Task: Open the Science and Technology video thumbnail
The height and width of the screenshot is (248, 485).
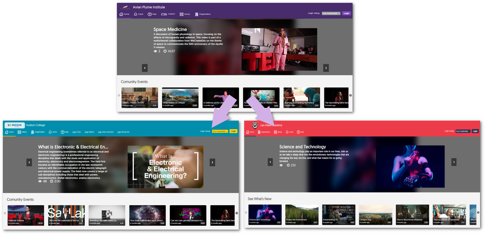Action: [265, 215]
